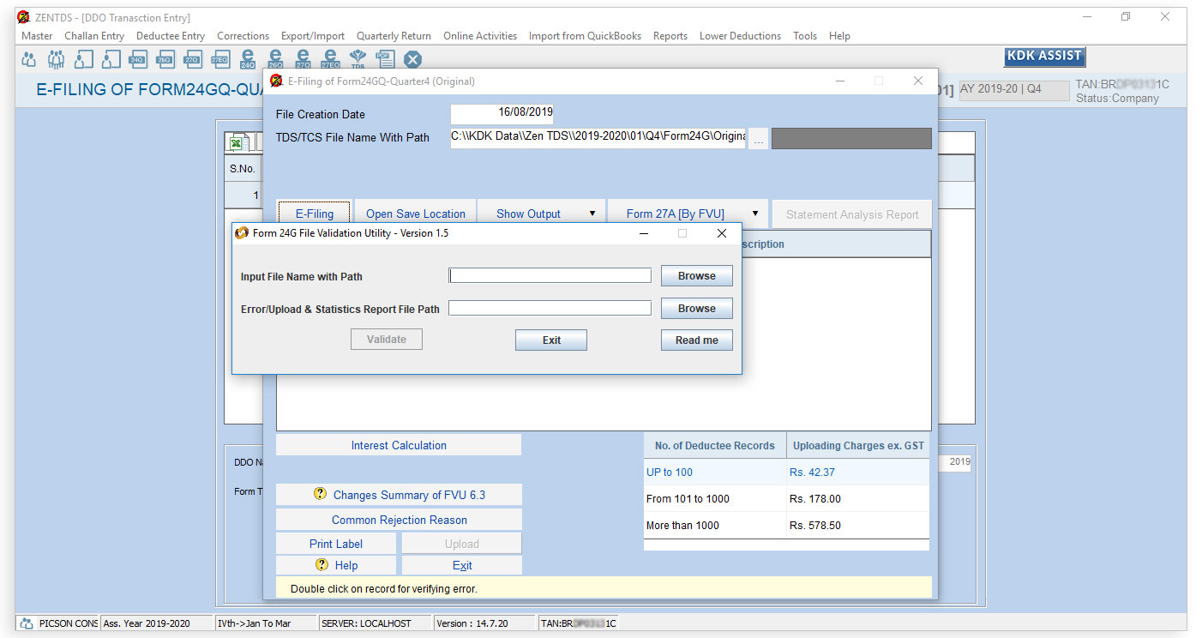Select the 'From 101 to 1000' row cell
1202x638 pixels.
(715, 499)
